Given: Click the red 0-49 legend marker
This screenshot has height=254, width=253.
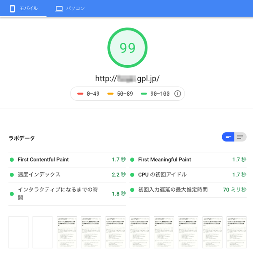Looking at the screenshot, I should [x=80, y=94].
